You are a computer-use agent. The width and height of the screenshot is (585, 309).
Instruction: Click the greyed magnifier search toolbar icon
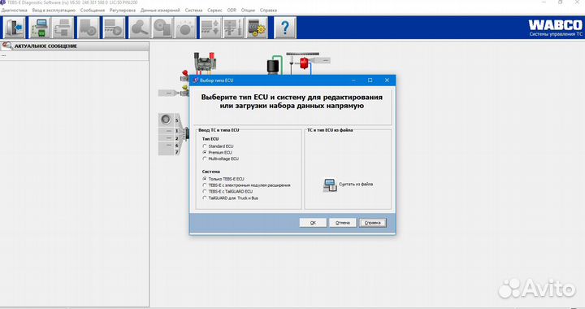[x=139, y=28]
